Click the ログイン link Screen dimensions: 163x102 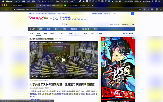pyautogui.click(x=56, y=19)
